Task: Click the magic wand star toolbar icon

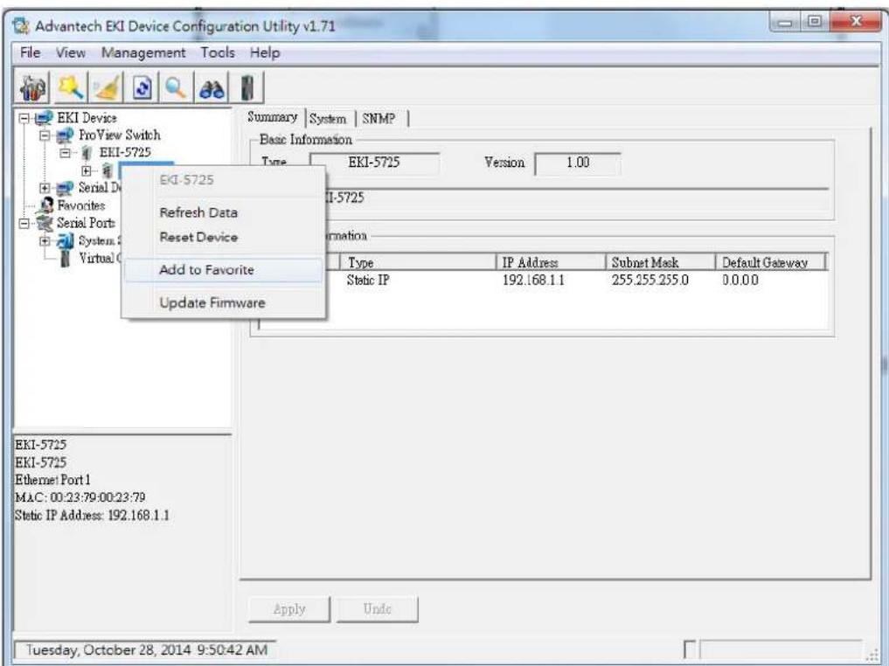Action: 71,87
